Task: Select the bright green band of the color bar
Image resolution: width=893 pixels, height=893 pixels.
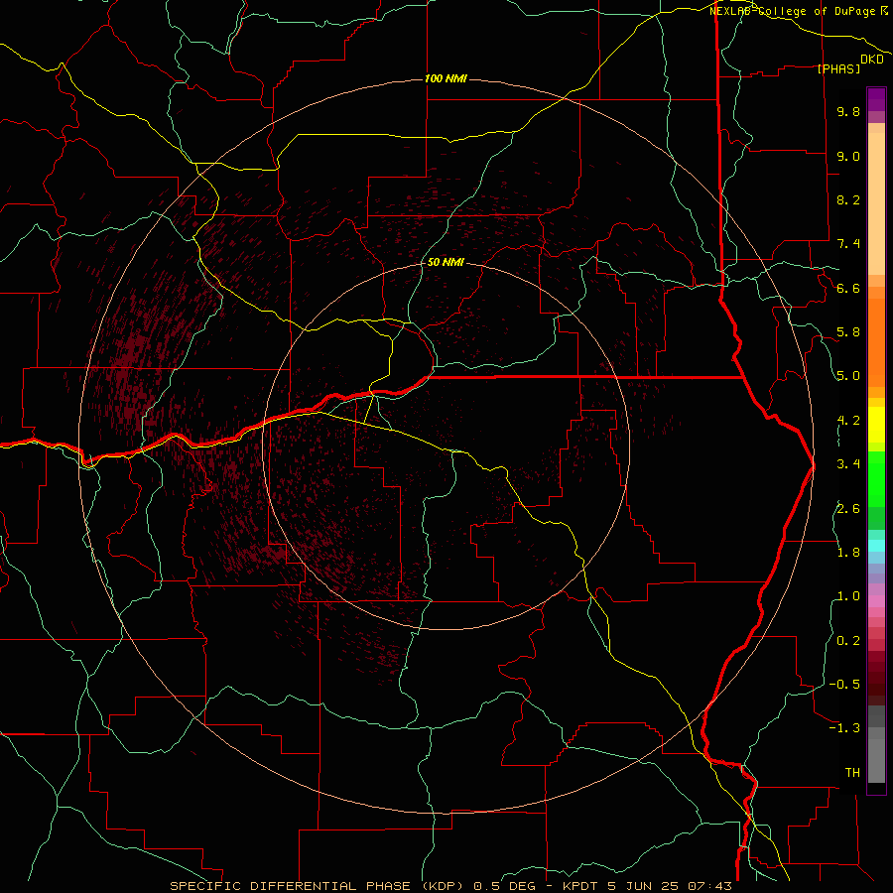Action: point(876,479)
